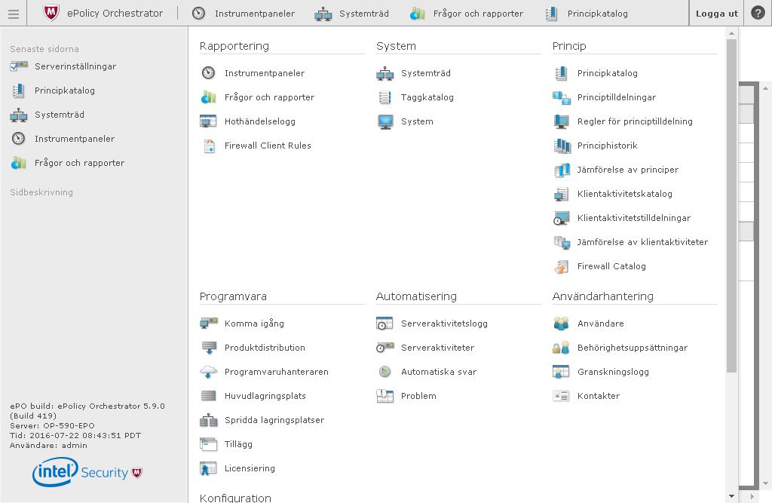Click Taggkatalog icon under System
Image resolution: width=772 pixels, height=503 pixels.
(x=385, y=97)
